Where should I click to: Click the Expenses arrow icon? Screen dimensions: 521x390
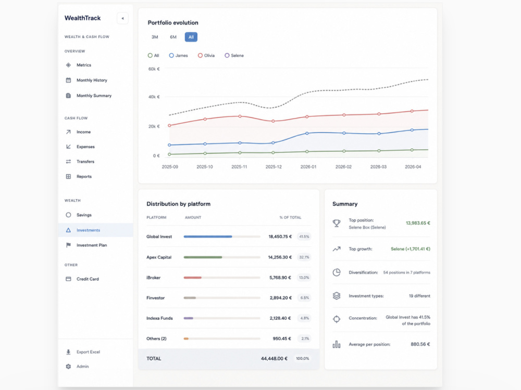68,147
